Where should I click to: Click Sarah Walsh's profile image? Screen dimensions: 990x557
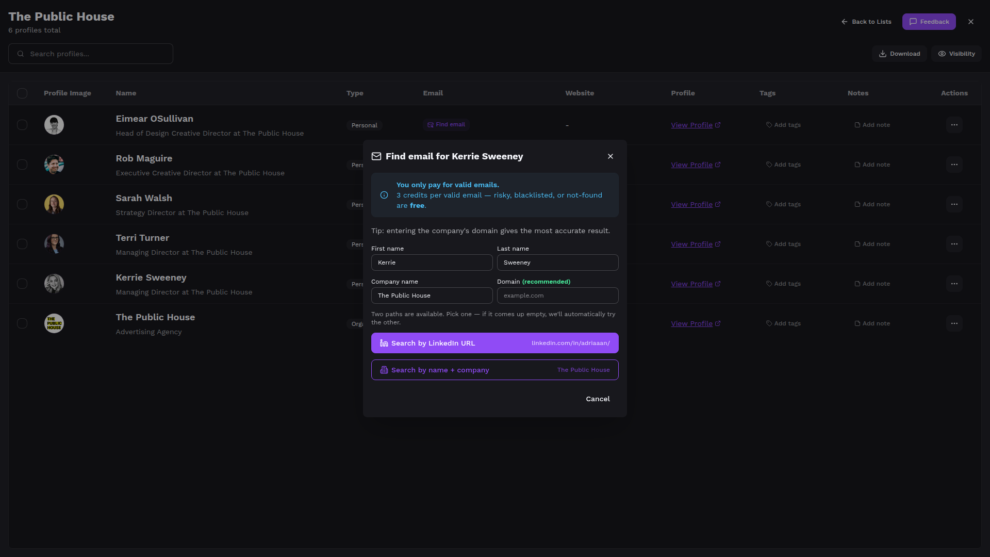(x=54, y=204)
